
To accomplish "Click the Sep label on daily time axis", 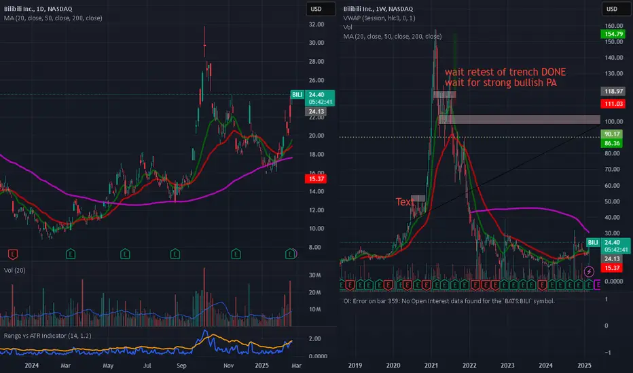I will tap(181, 366).
